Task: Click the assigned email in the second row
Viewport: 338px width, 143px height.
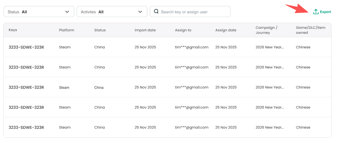Action: point(191,67)
